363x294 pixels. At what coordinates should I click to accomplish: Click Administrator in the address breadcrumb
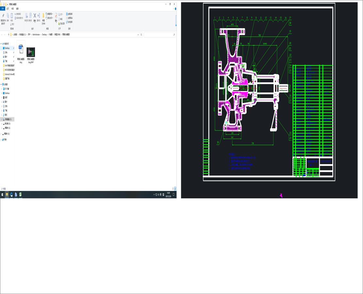point(36,34)
